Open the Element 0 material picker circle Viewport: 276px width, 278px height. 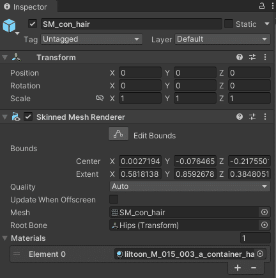(260, 254)
